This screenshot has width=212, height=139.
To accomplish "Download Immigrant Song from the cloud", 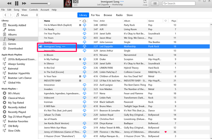I will coord(85,46).
